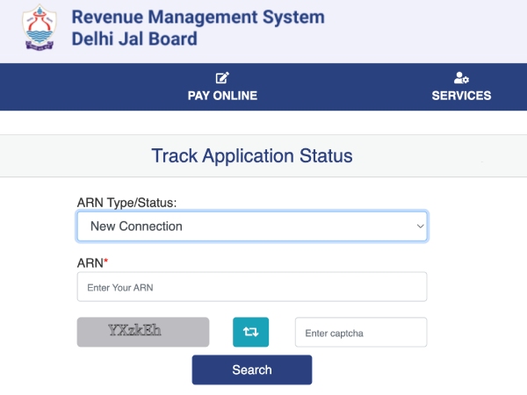Click the Revenue Management System title
The height and width of the screenshot is (395, 527).
[x=199, y=18]
